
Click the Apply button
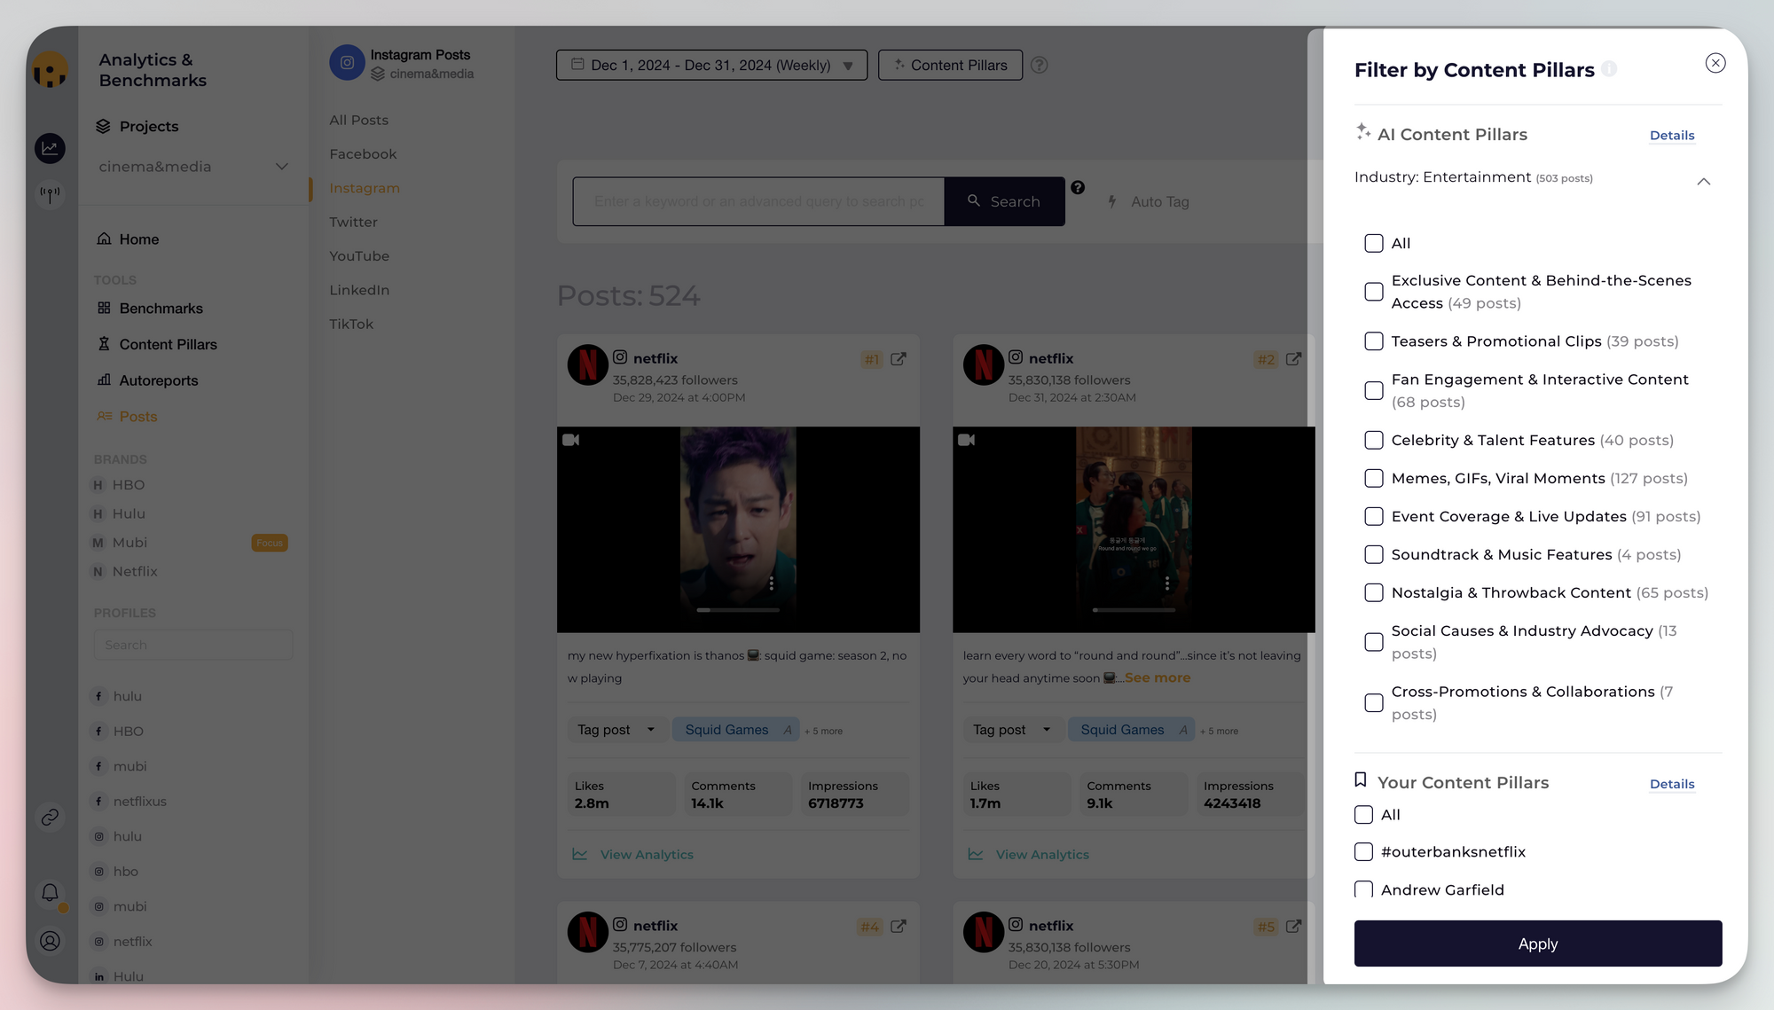click(x=1537, y=943)
